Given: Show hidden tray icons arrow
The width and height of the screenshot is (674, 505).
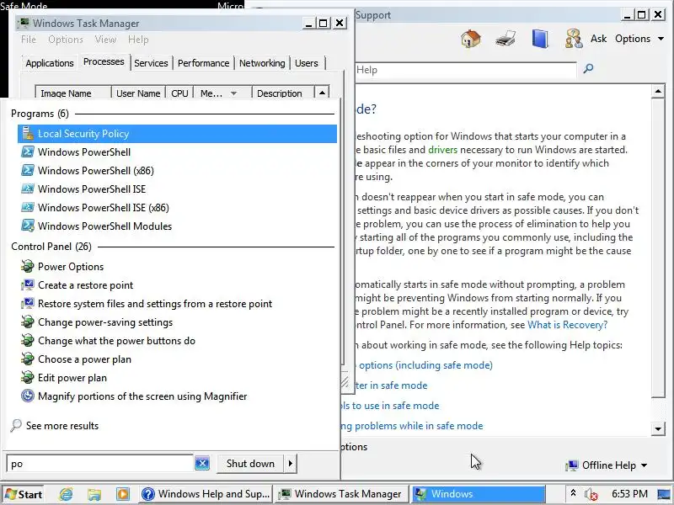Looking at the screenshot, I should pyautogui.click(x=573, y=493).
